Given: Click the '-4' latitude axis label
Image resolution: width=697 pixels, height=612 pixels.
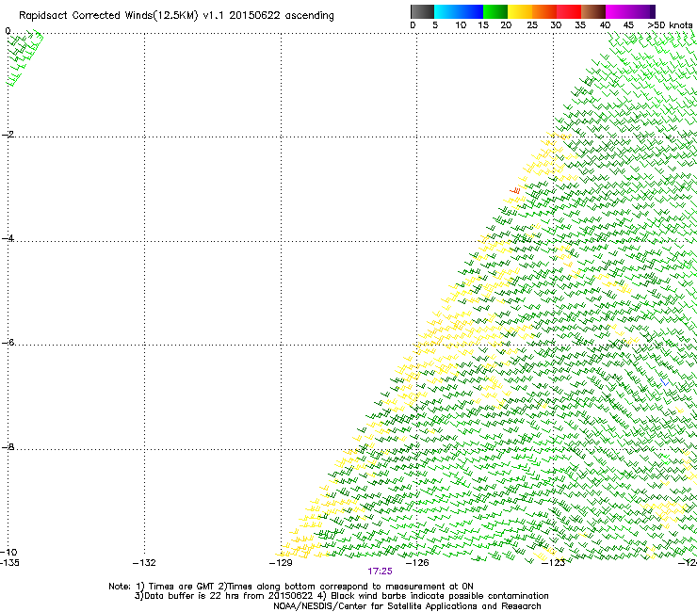Looking at the screenshot, I should tap(8, 238).
